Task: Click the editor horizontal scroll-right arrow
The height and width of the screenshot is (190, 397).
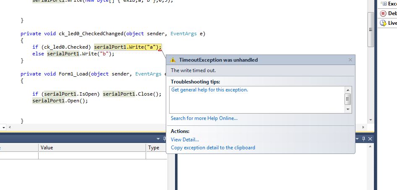Action: (363, 127)
